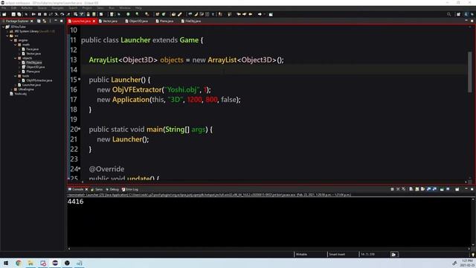Collapse the src folder node
Image resolution: width=476 pixels, height=268 pixels.
7,36
